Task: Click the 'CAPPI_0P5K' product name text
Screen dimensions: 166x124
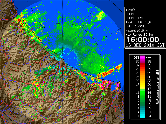Action: [x=135, y=18]
